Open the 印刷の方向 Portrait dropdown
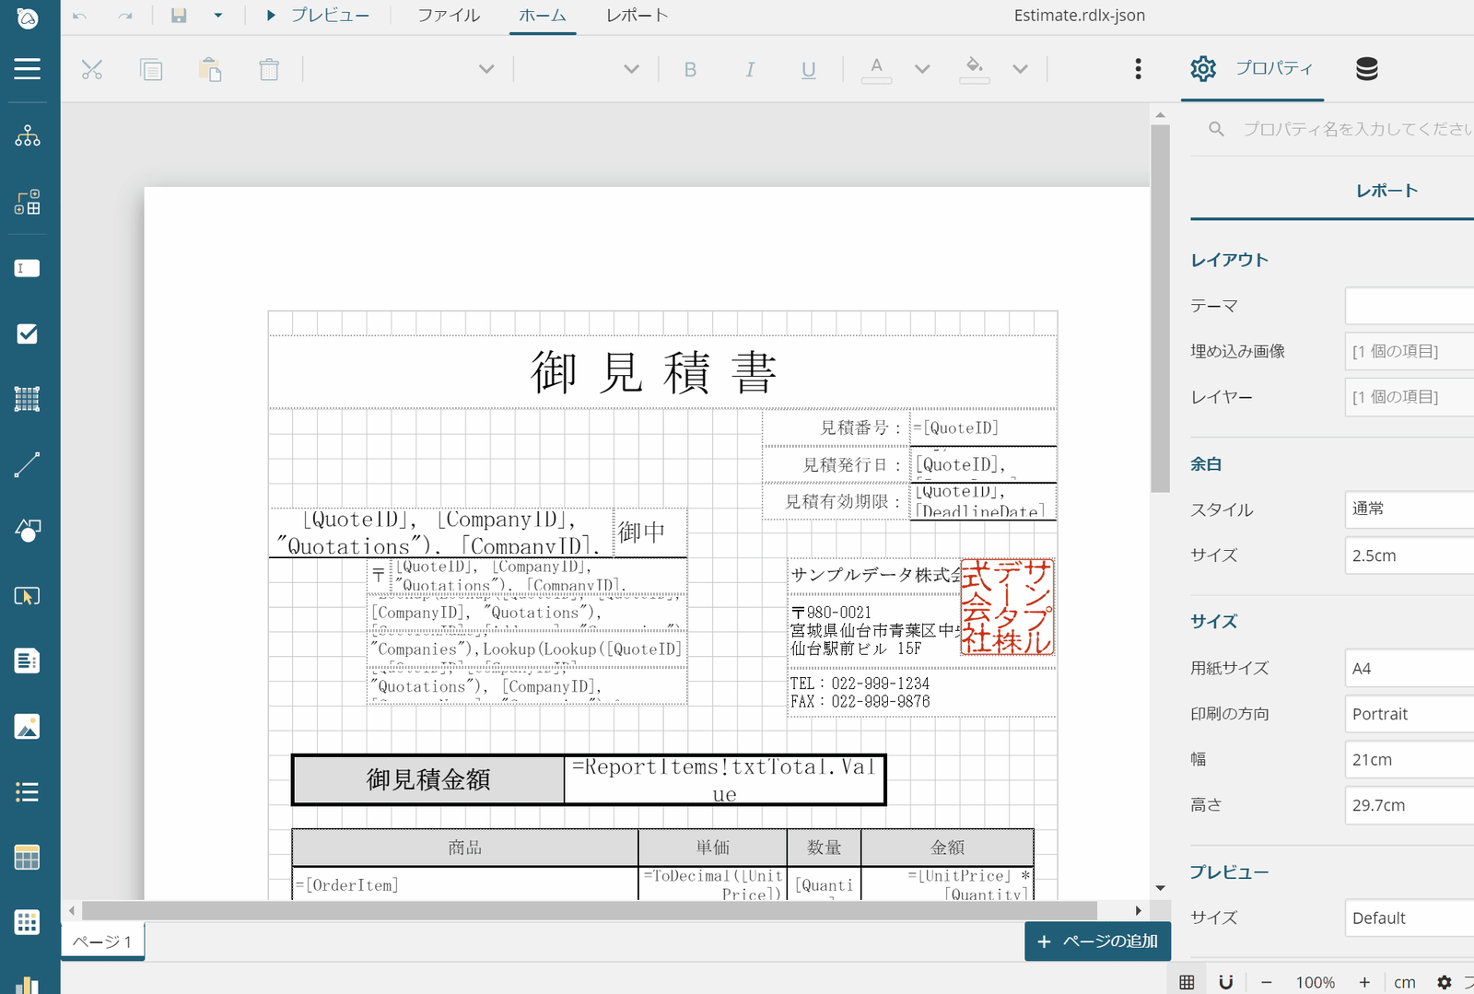The image size is (1474, 994). (1410, 714)
